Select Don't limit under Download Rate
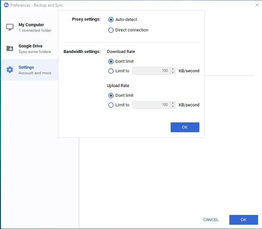The image size is (262, 229). (111, 61)
